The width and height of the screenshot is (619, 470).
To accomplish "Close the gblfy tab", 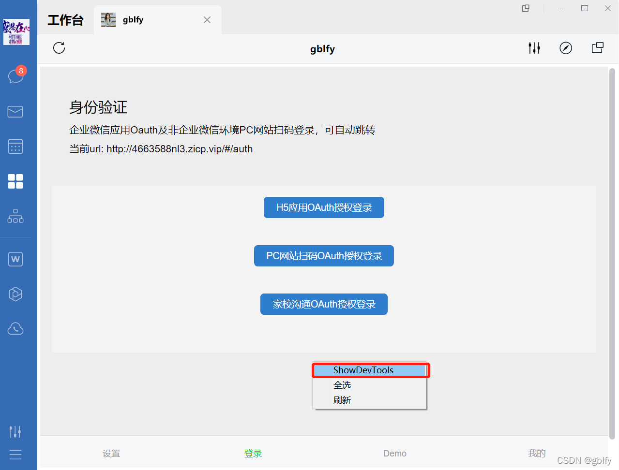I will [x=207, y=20].
